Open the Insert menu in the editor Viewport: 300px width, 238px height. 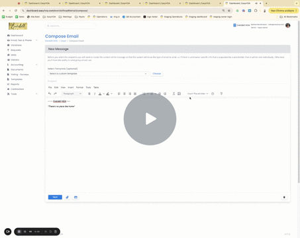tap(71, 87)
